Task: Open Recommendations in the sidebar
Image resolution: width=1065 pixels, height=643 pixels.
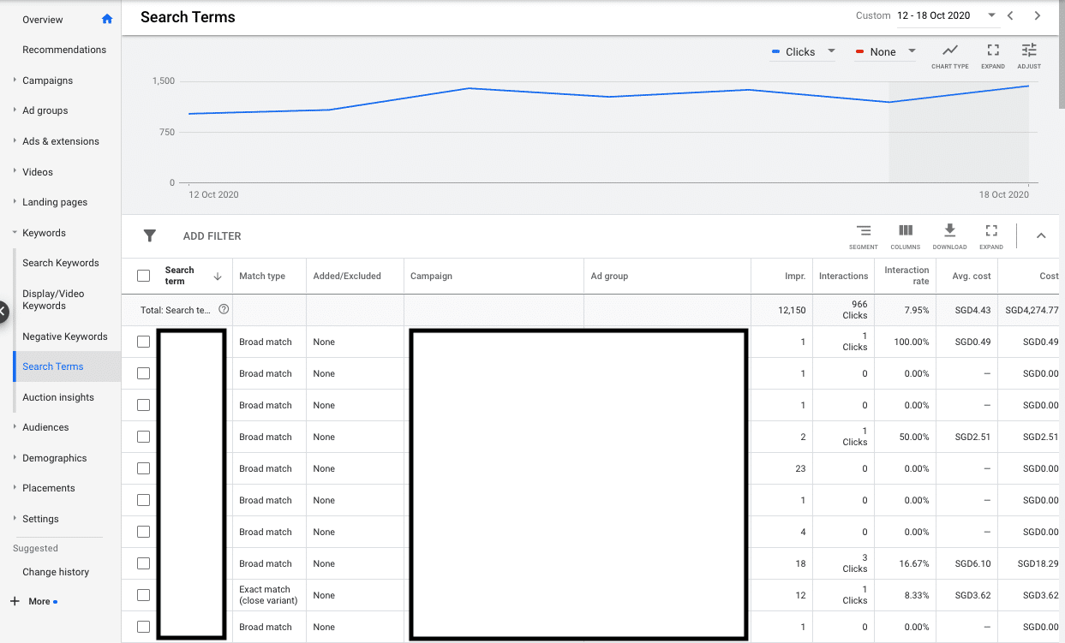Action: (x=64, y=50)
